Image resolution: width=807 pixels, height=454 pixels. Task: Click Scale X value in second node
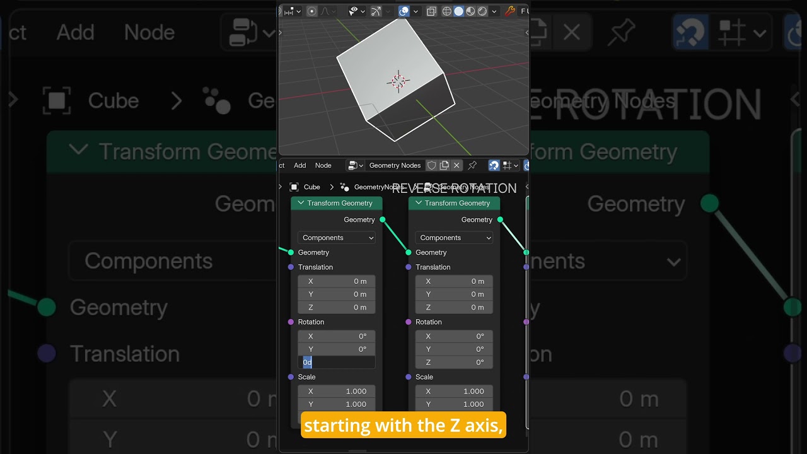pos(454,392)
